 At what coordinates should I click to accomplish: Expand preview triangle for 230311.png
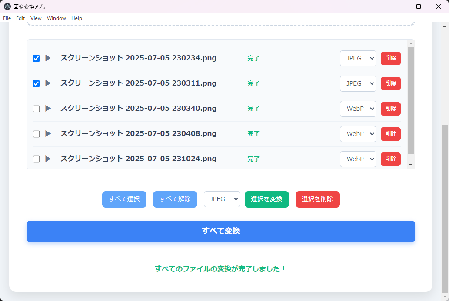tap(48, 83)
